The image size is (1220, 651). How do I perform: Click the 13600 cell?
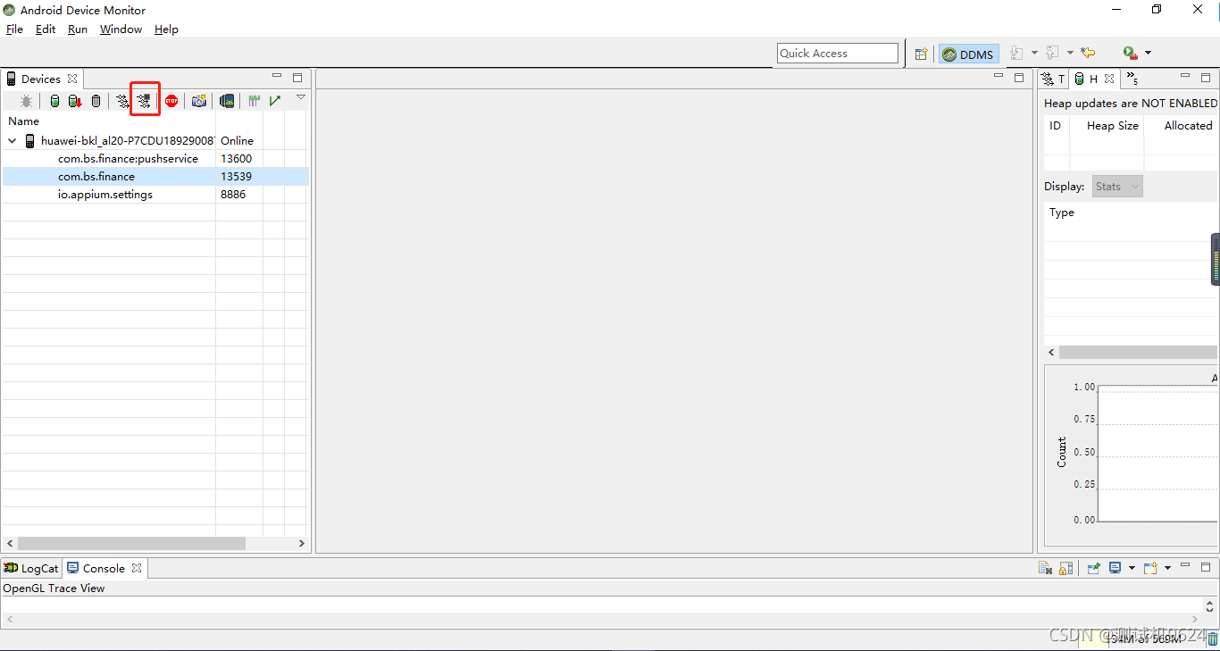pos(237,158)
